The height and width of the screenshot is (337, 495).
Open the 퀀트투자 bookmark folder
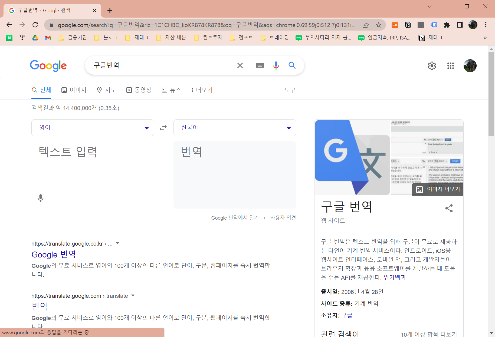coord(208,38)
